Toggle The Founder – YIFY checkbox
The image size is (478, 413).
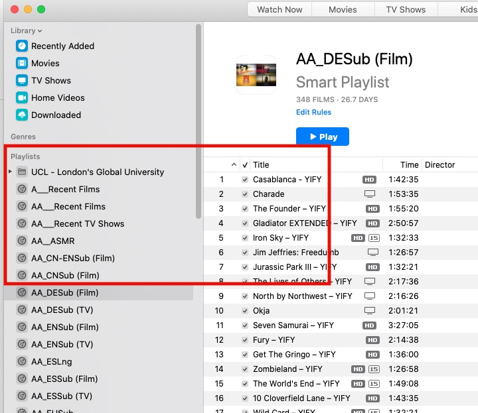pyautogui.click(x=245, y=209)
